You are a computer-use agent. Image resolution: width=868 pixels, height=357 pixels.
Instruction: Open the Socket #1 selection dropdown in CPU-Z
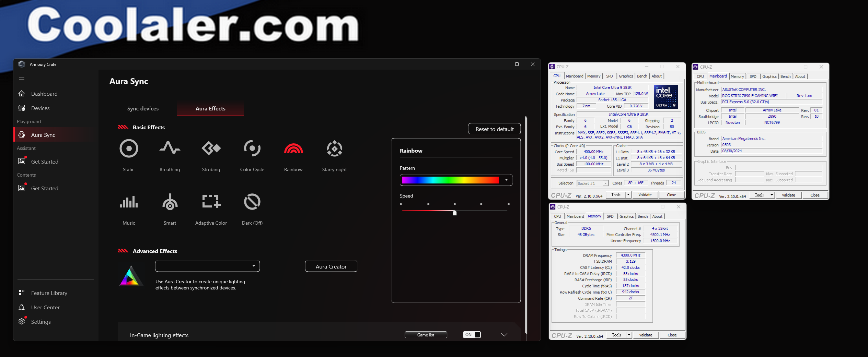point(593,183)
